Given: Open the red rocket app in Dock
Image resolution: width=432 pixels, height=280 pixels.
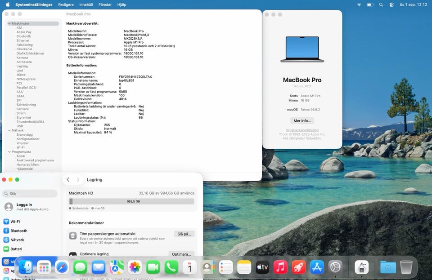Looking at the screenshot, I should pyautogui.click(x=299, y=267).
